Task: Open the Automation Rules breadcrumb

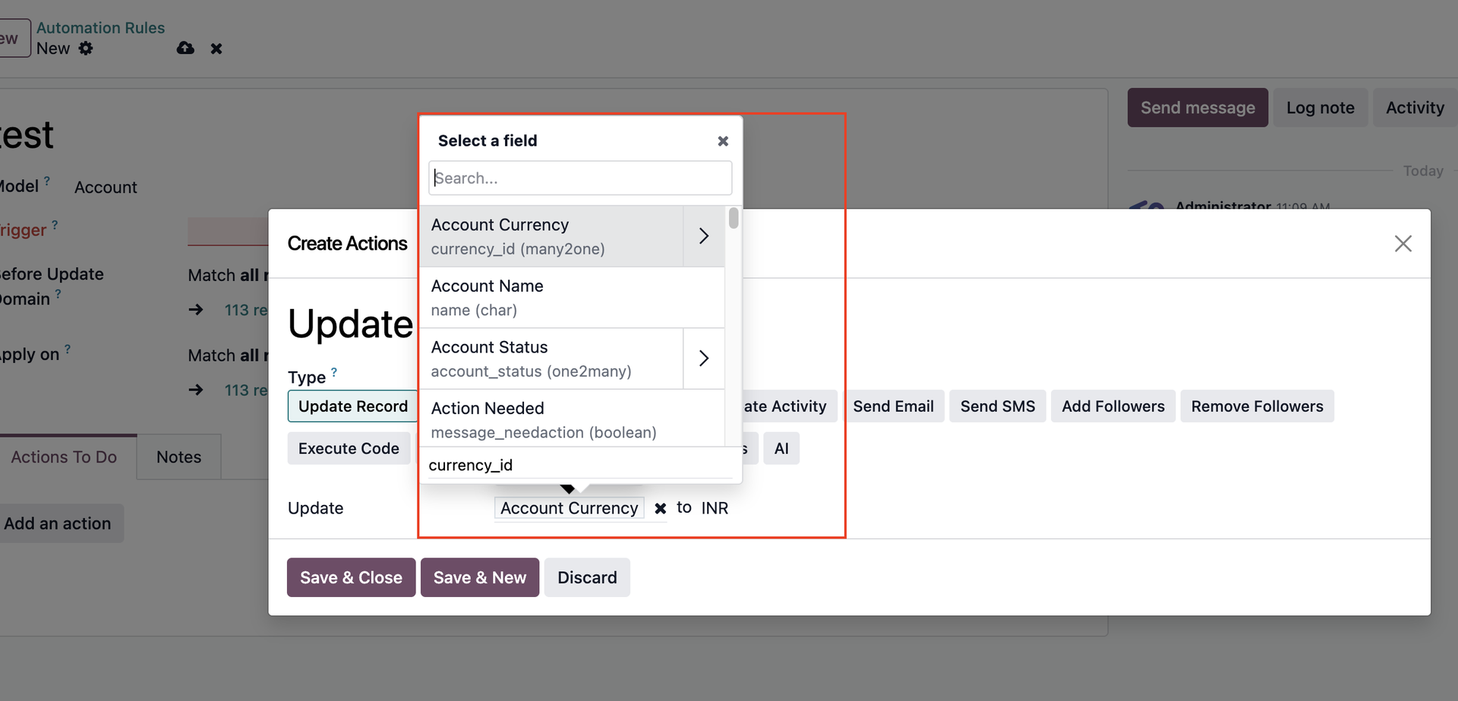Action: [100, 27]
